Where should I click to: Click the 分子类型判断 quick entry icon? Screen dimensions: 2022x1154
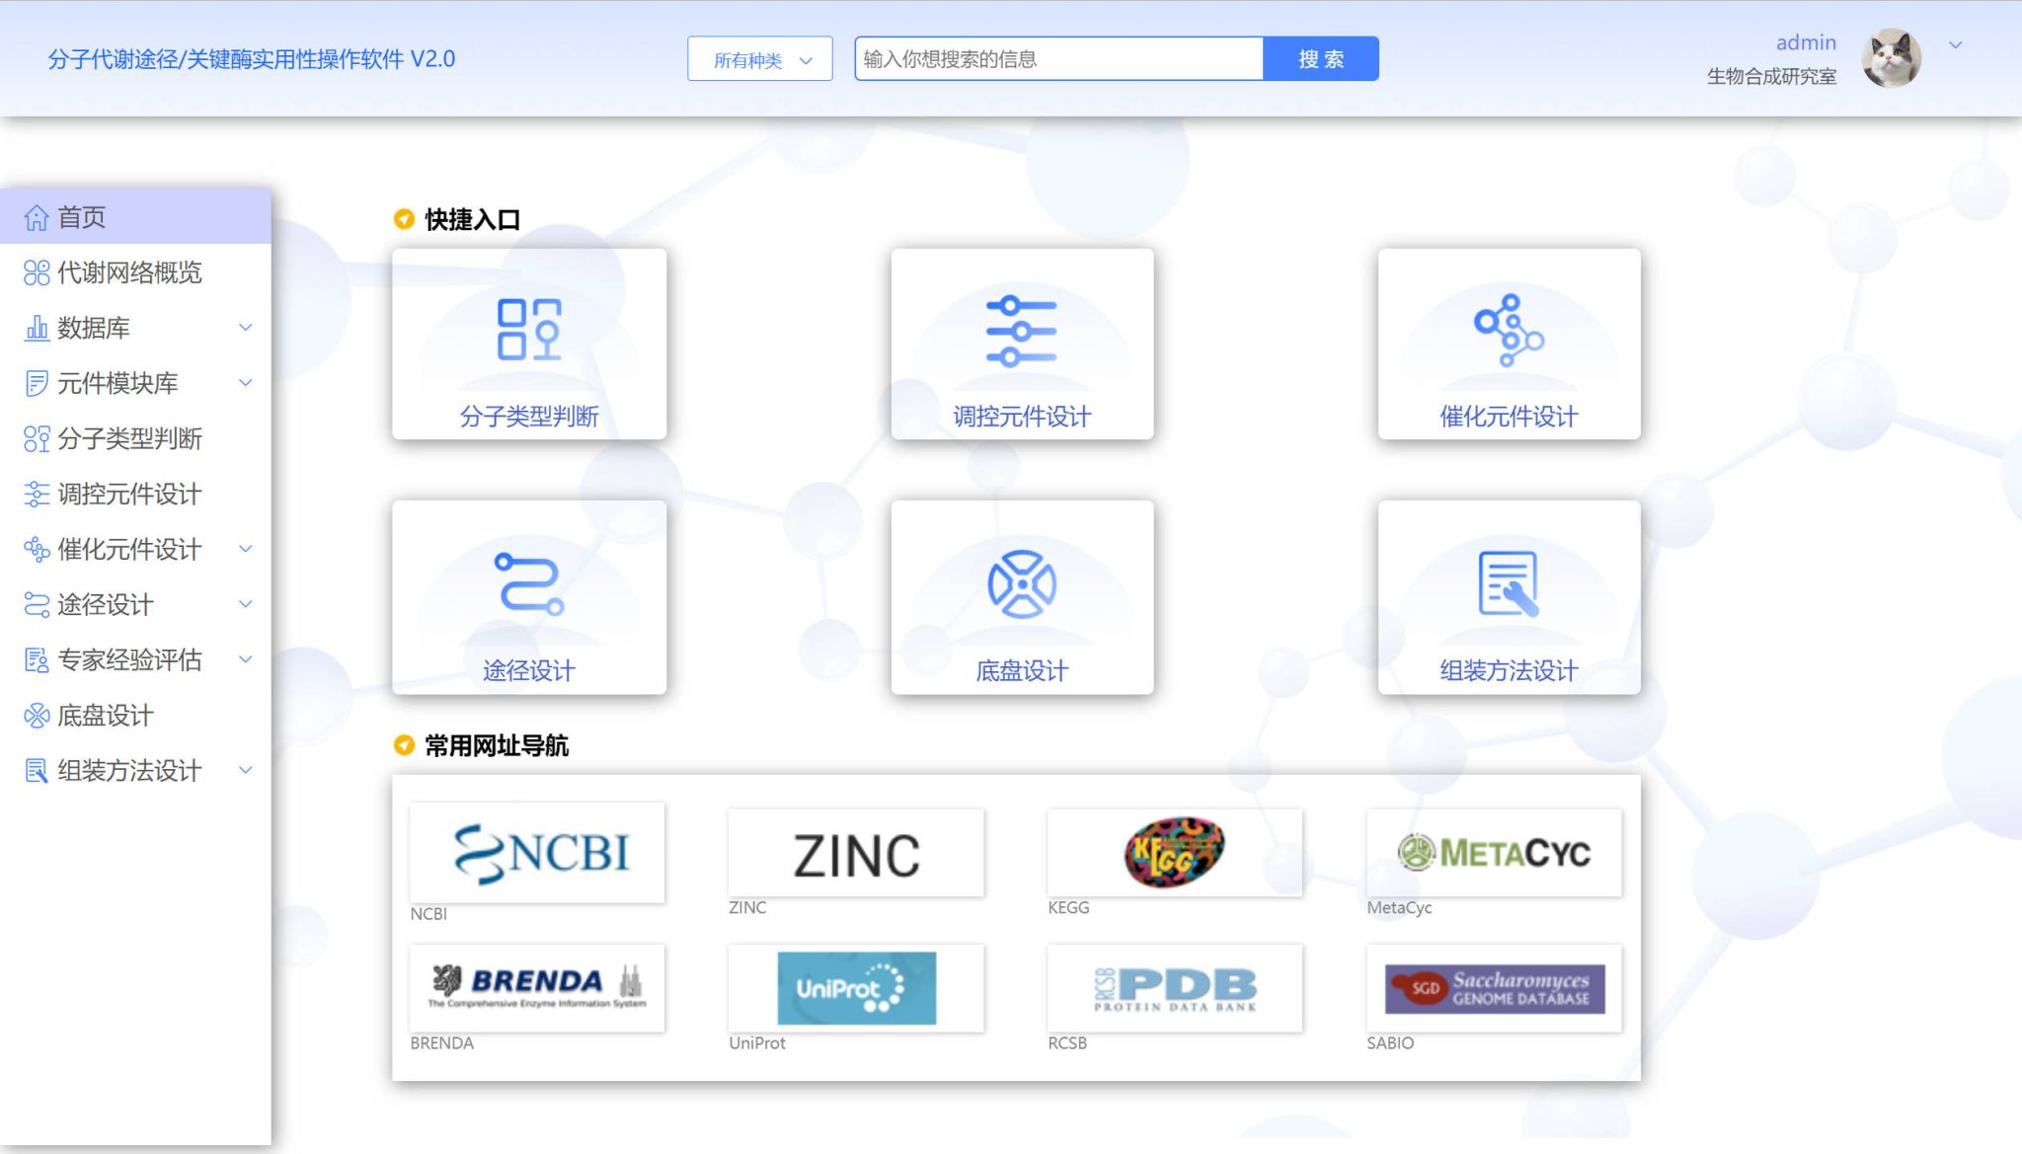coord(528,330)
